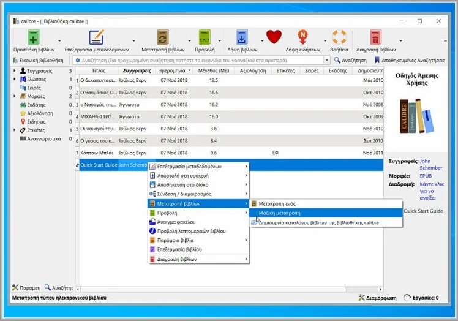Click the Λήψη βιβλίων toolbar icon
The width and height of the screenshot is (458, 321).
pyautogui.click(x=242, y=37)
